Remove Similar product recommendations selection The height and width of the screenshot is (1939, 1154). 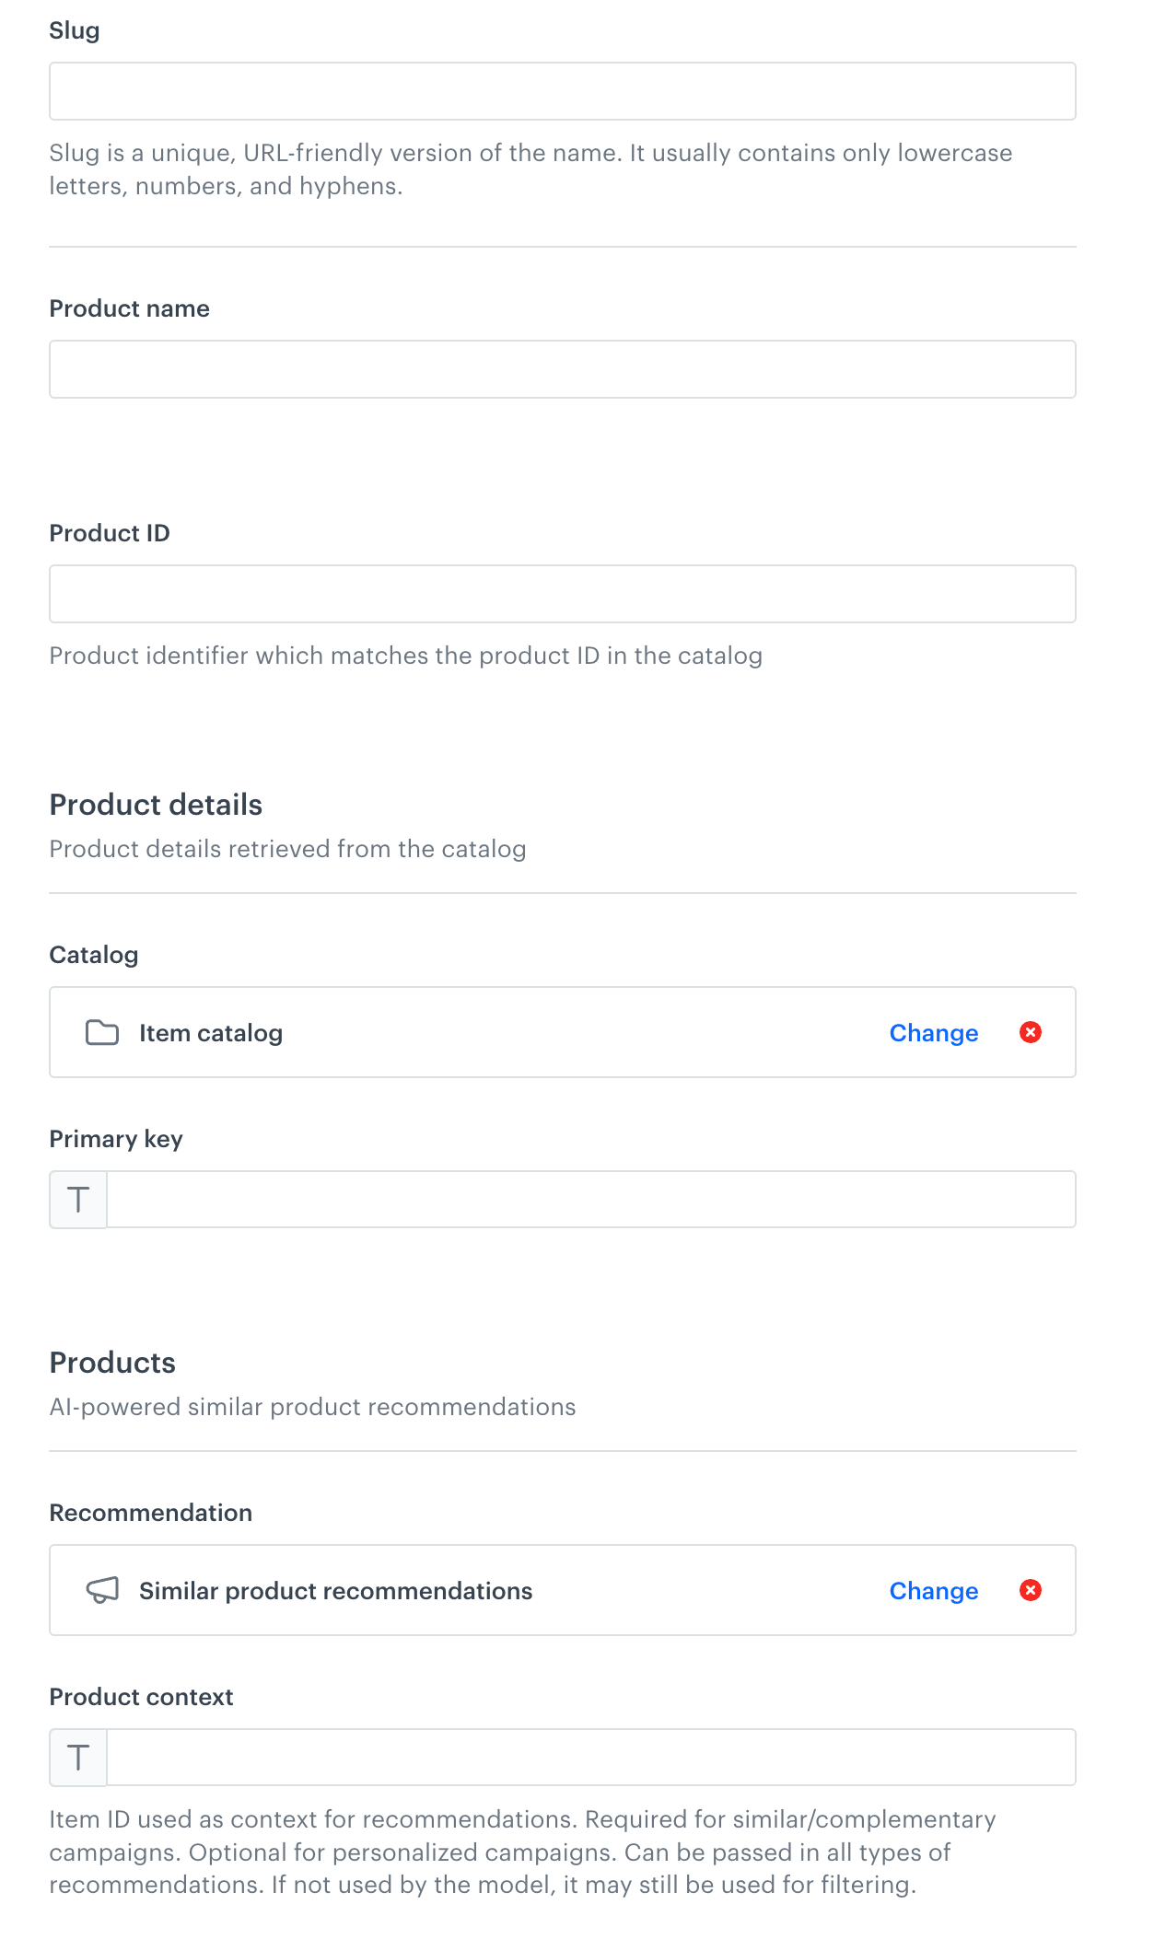[x=1030, y=1590]
